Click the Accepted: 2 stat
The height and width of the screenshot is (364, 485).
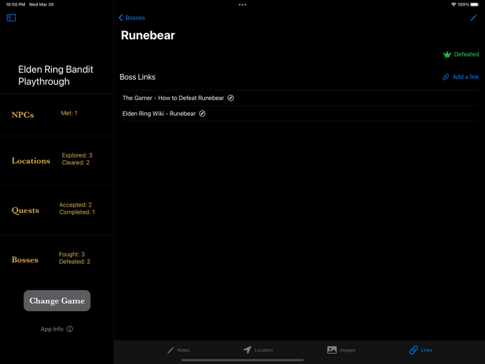(76, 205)
